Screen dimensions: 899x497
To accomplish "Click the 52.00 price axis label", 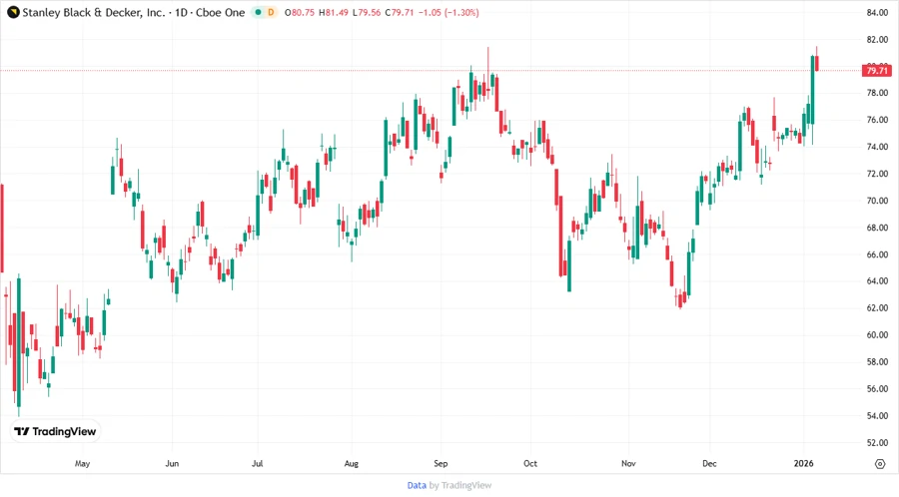I will pyautogui.click(x=877, y=442).
